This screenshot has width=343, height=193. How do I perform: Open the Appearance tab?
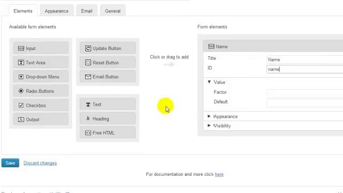[x=56, y=11]
